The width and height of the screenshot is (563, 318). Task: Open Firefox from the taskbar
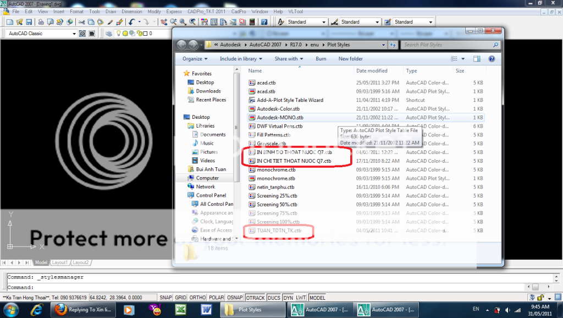(82, 309)
